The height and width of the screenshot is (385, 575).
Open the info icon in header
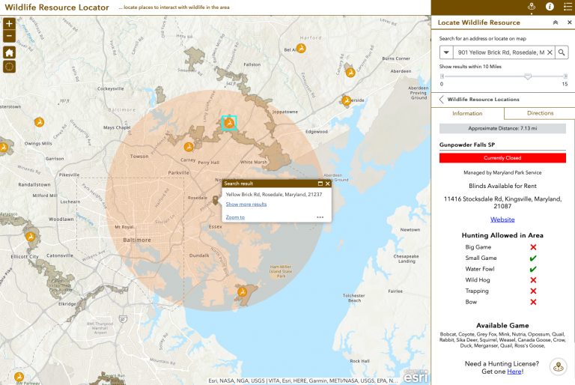click(550, 7)
